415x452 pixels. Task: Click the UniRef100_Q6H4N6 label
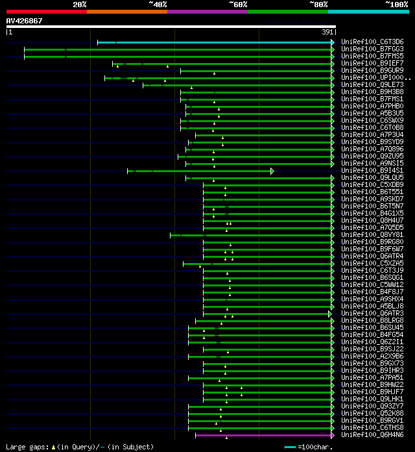pyautogui.click(x=372, y=434)
